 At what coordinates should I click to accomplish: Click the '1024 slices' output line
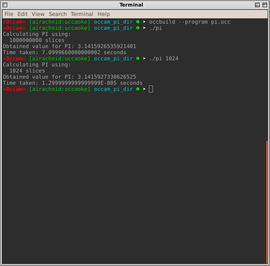click(27, 71)
